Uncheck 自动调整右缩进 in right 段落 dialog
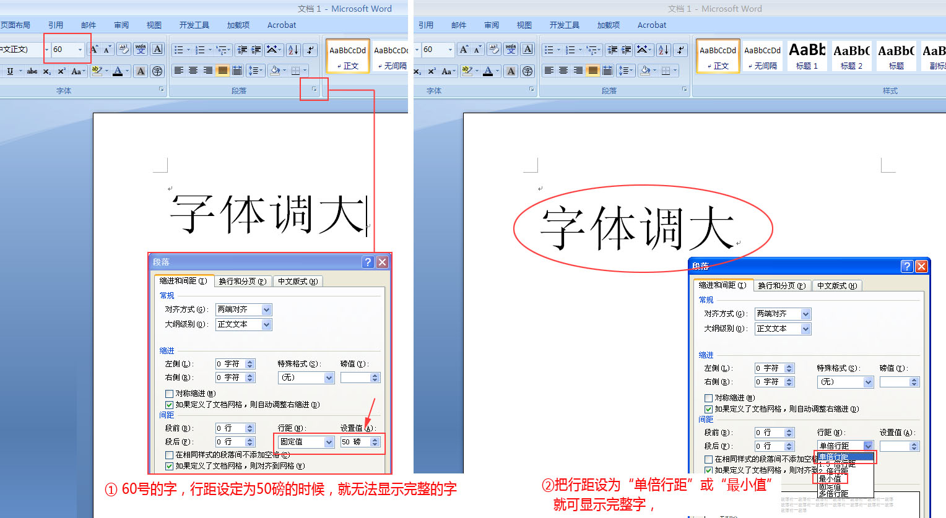Image resolution: width=946 pixels, height=518 pixels. click(708, 409)
